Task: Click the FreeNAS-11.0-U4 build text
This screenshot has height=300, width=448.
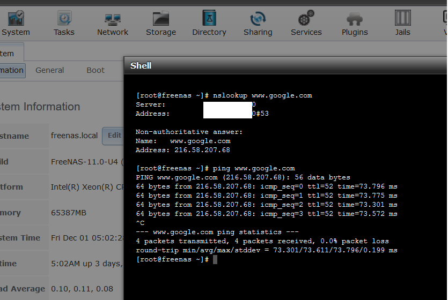Action: click(x=87, y=162)
